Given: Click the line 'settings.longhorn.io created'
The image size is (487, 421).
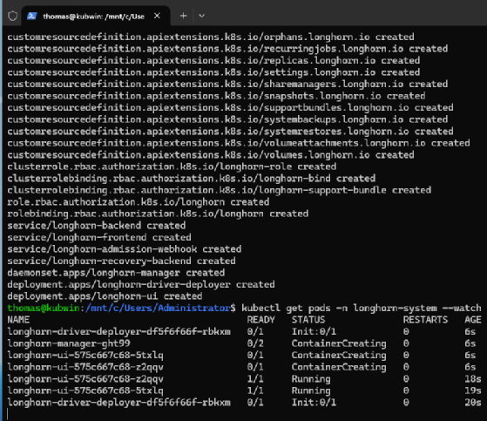Looking at the screenshot, I should [213, 72].
